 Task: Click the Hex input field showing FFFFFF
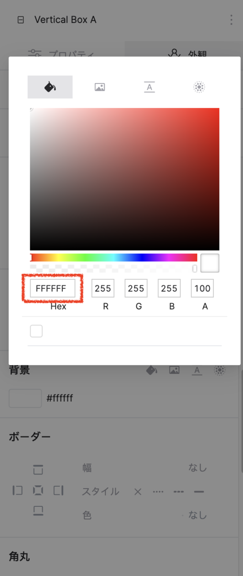coord(53,288)
